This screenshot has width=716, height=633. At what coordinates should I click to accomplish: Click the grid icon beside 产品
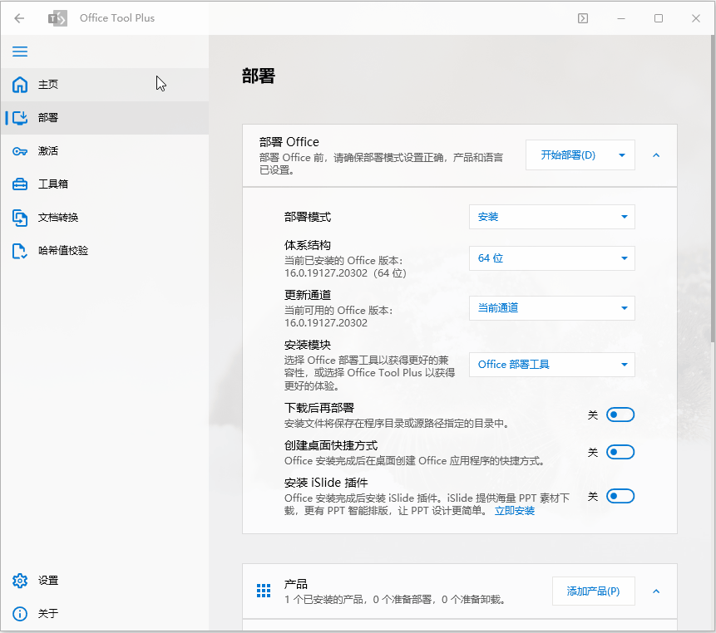264,591
